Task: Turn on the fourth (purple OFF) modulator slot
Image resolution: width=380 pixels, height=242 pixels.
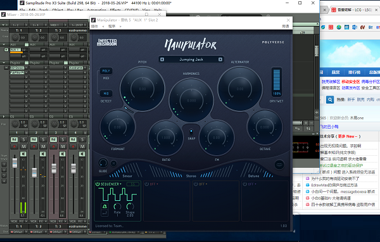Action: coord(244,184)
